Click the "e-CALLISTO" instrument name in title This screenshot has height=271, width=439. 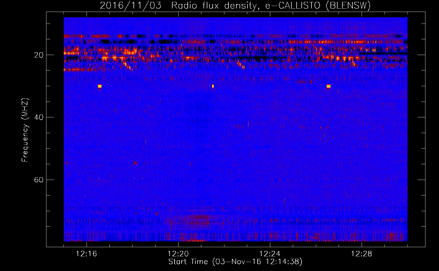293,6
